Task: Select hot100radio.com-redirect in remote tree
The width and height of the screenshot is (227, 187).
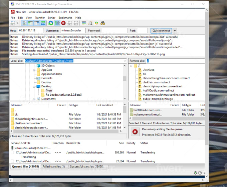Action: point(158,90)
